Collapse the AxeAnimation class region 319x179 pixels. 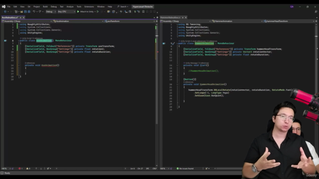coord(19,41)
